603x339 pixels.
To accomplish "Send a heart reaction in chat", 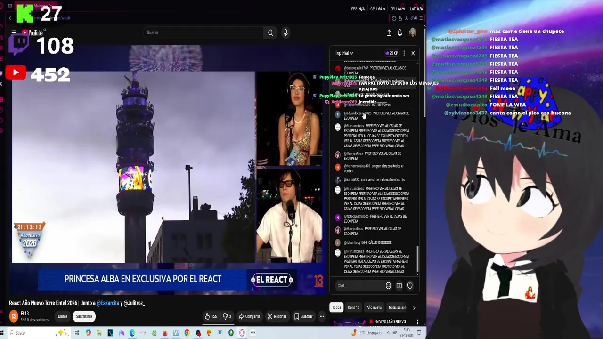I will point(410,285).
